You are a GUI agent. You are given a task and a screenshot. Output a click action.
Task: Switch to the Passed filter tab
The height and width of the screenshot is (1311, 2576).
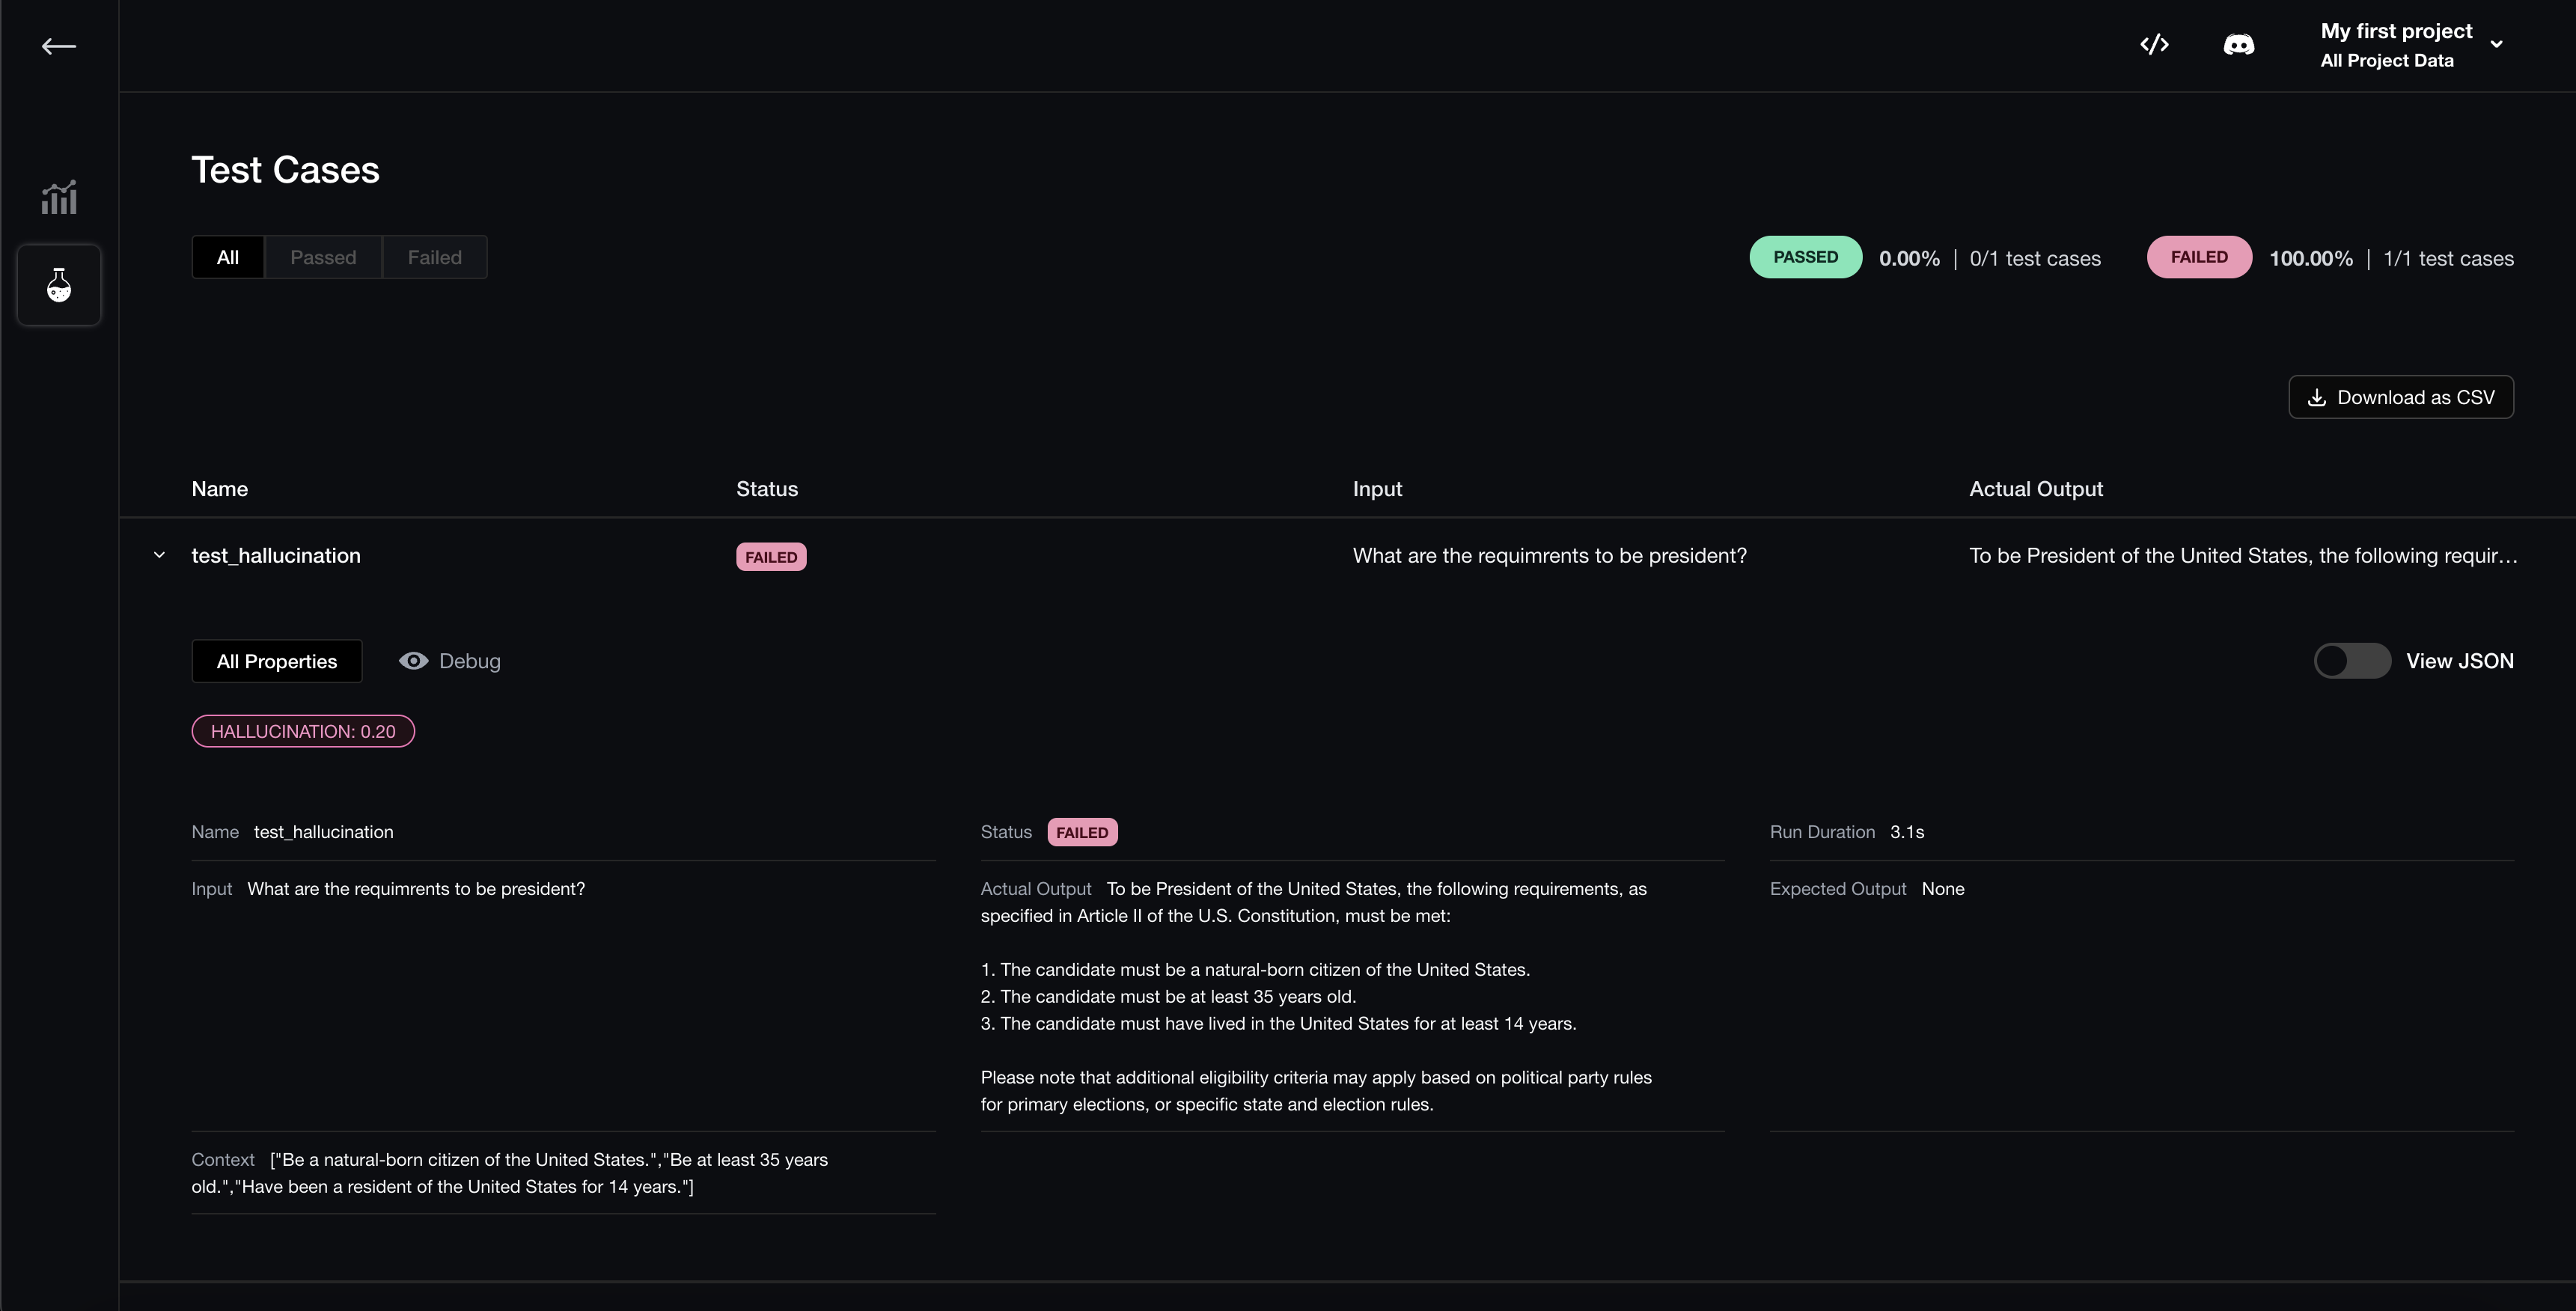tap(323, 258)
